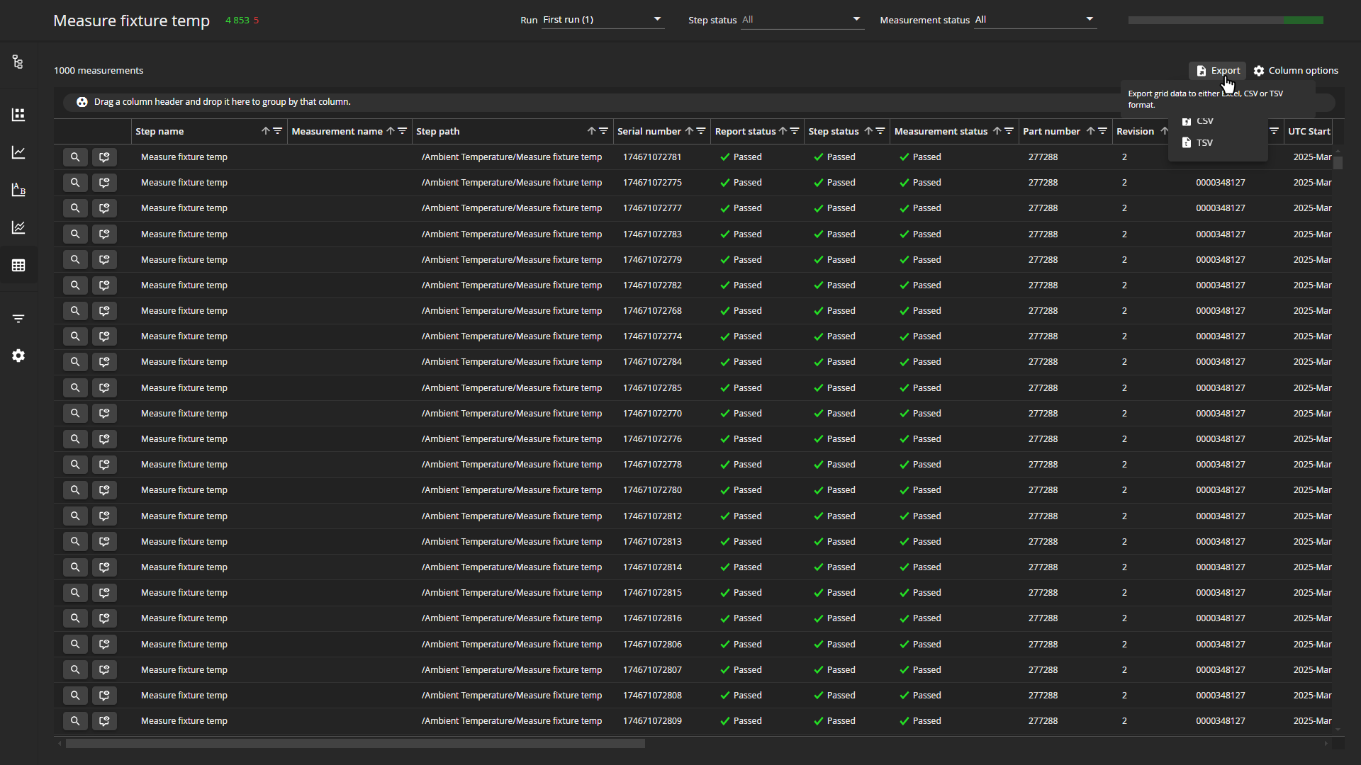Sort by Step path column arrow
This screenshot has height=765, width=1361.
[x=591, y=131]
